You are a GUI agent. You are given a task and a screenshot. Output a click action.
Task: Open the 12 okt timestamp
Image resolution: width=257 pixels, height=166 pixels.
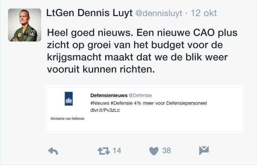(204, 13)
